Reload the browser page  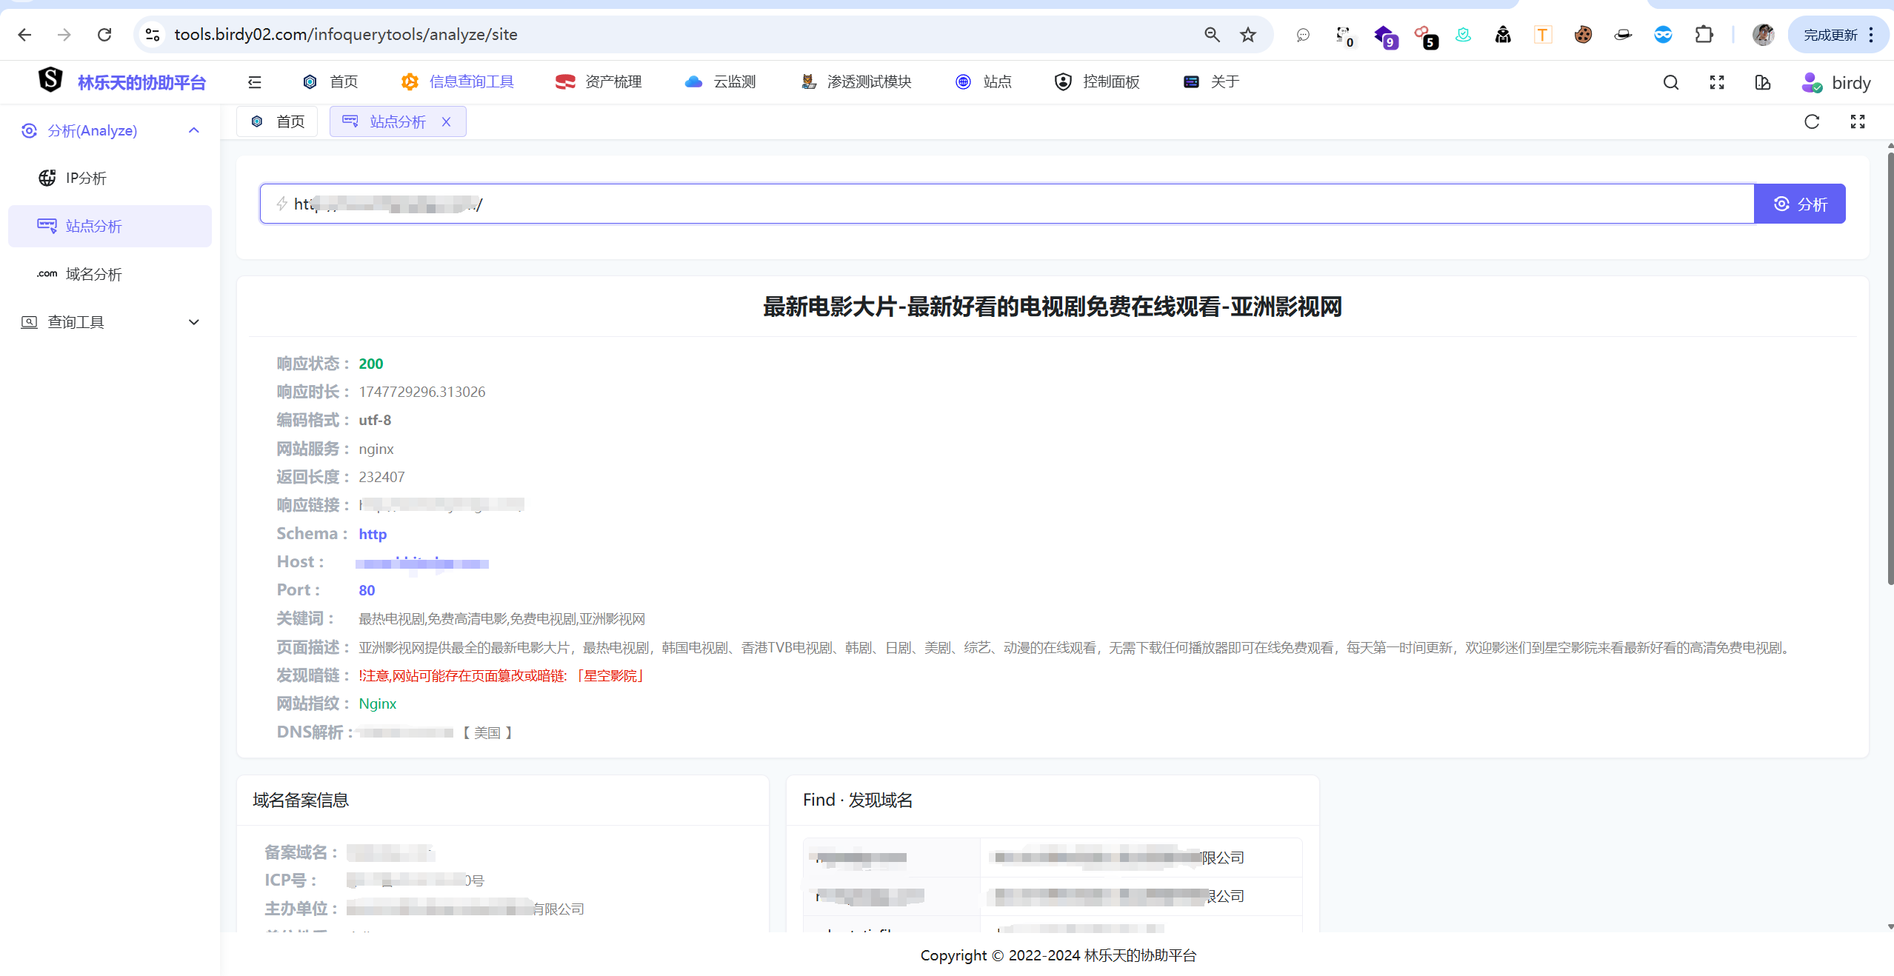coord(104,35)
